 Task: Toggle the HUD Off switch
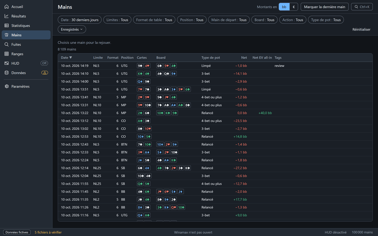coord(44,63)
